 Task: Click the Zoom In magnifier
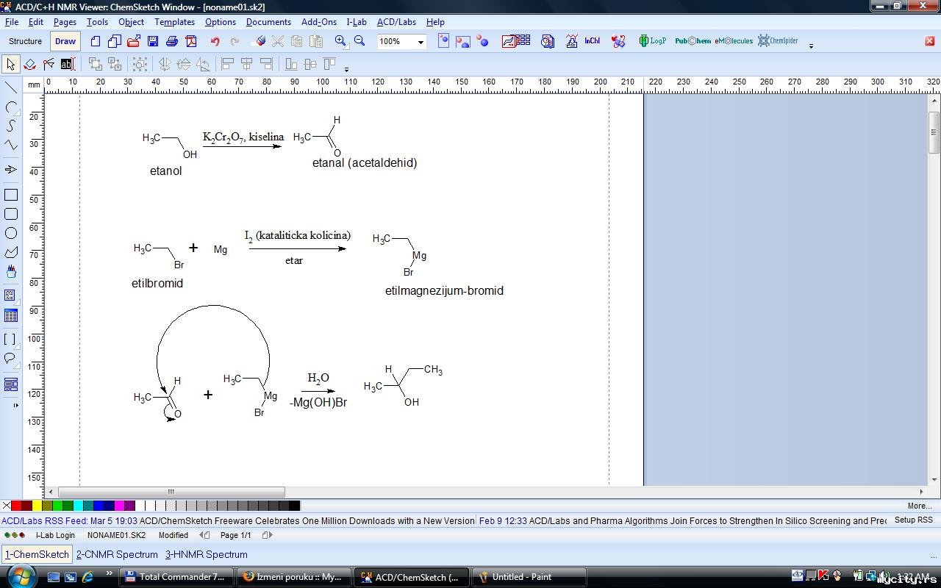click(340, 41)
